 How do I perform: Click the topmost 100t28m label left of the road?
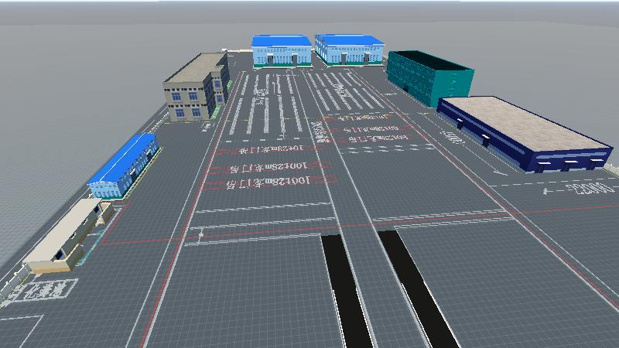pos(269,148)
